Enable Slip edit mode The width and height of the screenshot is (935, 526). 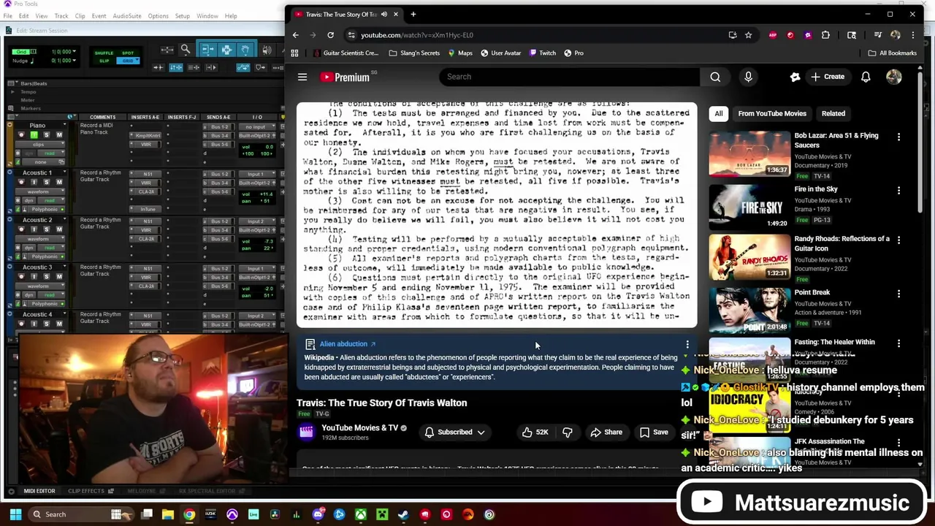coord(104,61)
